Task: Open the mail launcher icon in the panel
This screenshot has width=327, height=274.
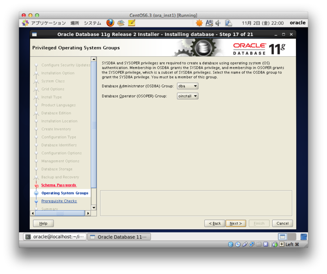Action: click(121, 23)
